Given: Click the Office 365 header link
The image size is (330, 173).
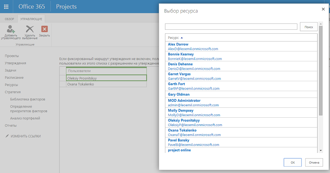Looking at the screenshot, I should pos(32,7).
